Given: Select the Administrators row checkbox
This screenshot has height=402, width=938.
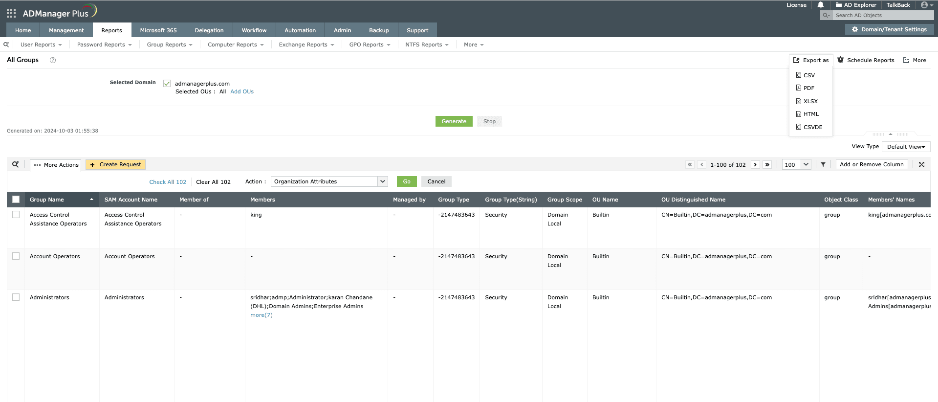Looking at the screenshot, I should tap(16, 297).
